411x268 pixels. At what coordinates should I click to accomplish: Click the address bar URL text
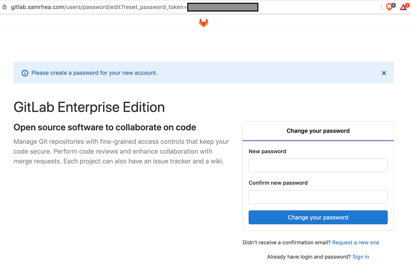(x=99, y=7)
